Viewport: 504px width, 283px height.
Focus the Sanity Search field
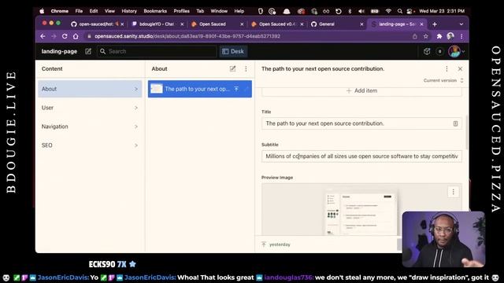pyautogui.click(x=157, y=51)
